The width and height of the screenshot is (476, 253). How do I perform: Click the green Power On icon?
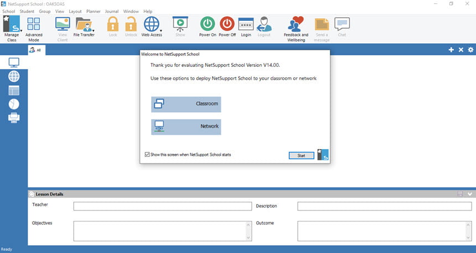pyautogui.click(x=208, y=24)
